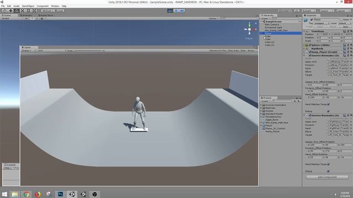Toggle Local/Global handle rotation button

[58, 11]
